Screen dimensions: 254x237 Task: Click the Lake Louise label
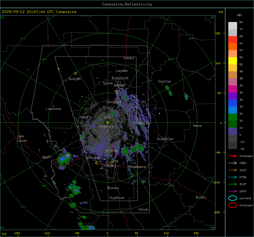22,138
